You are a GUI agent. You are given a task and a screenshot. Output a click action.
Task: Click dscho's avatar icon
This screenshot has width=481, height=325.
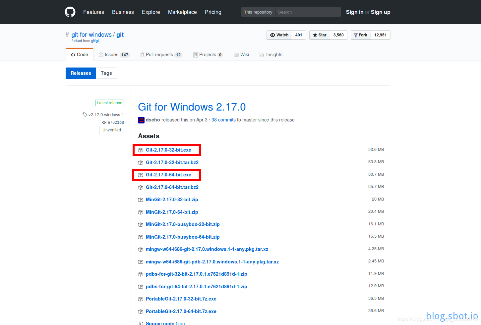coord(141,120)
